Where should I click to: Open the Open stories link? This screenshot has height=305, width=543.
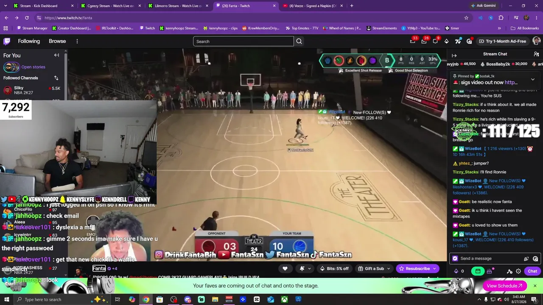(x=33, y=67)
